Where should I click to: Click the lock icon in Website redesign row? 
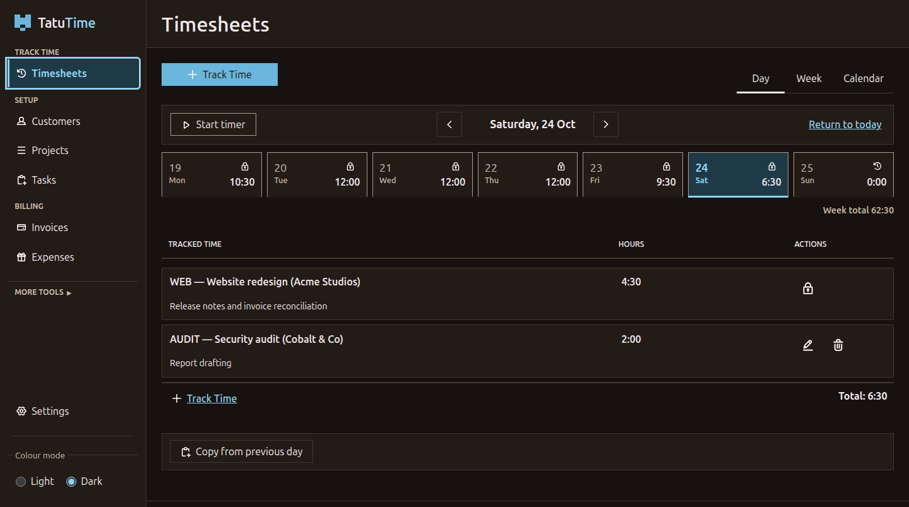[807, 289]
